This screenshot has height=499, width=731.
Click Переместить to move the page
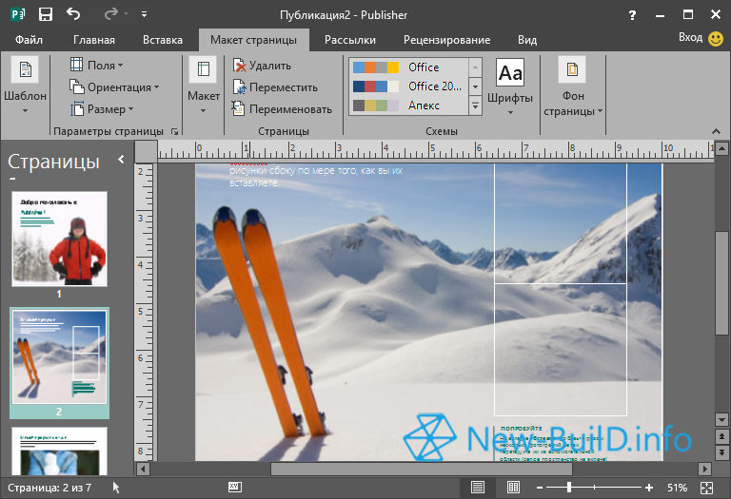click(x=275, y=87)
